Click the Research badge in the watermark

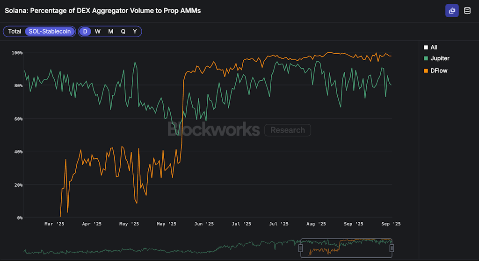click(287, 130)
